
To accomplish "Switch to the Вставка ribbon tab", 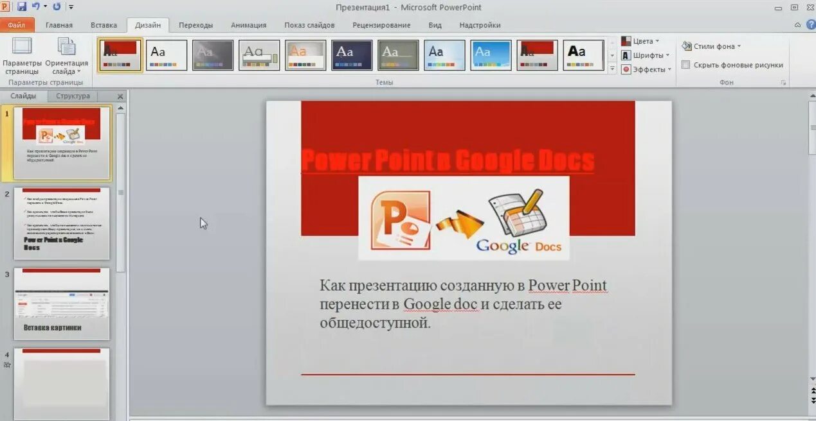I will (x=104, y=25).
